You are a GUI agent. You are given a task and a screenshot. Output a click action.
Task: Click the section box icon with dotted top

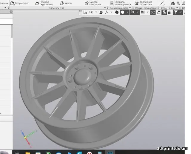[158, 12]
